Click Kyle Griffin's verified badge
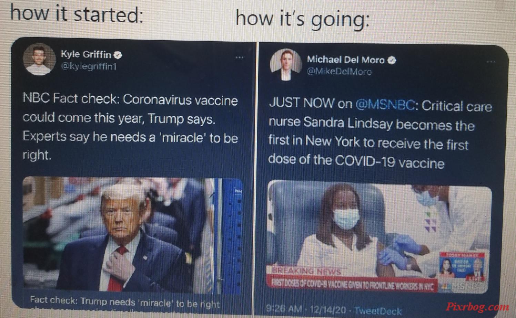The width and height of the screenshot is (516, 318). (118, 55)
